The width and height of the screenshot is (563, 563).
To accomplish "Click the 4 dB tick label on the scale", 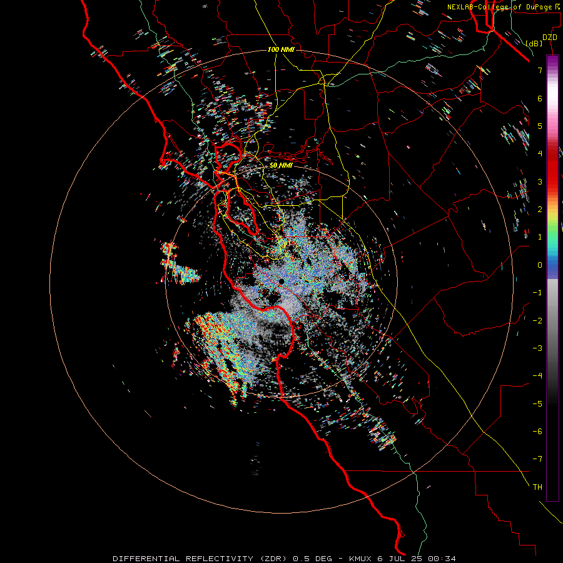I will pos(540,154).
